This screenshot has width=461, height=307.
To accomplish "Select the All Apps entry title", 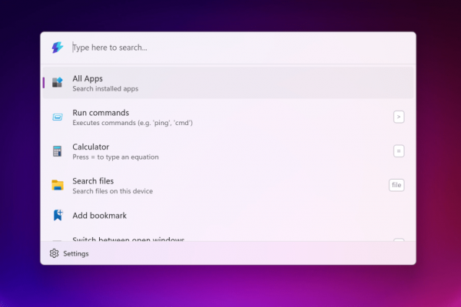I will coord(88,78).
